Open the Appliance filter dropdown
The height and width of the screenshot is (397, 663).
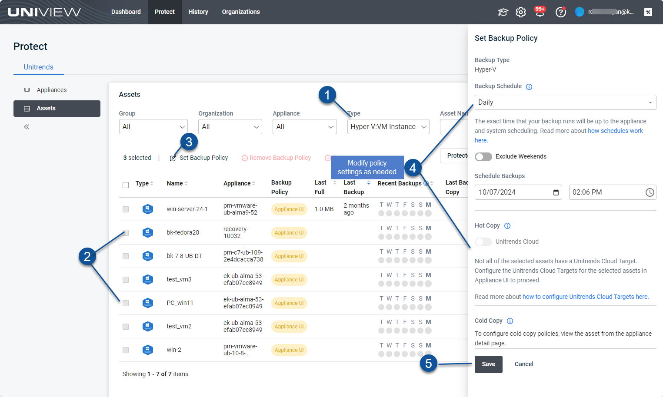pyautogui.click(x=305, y=127)
